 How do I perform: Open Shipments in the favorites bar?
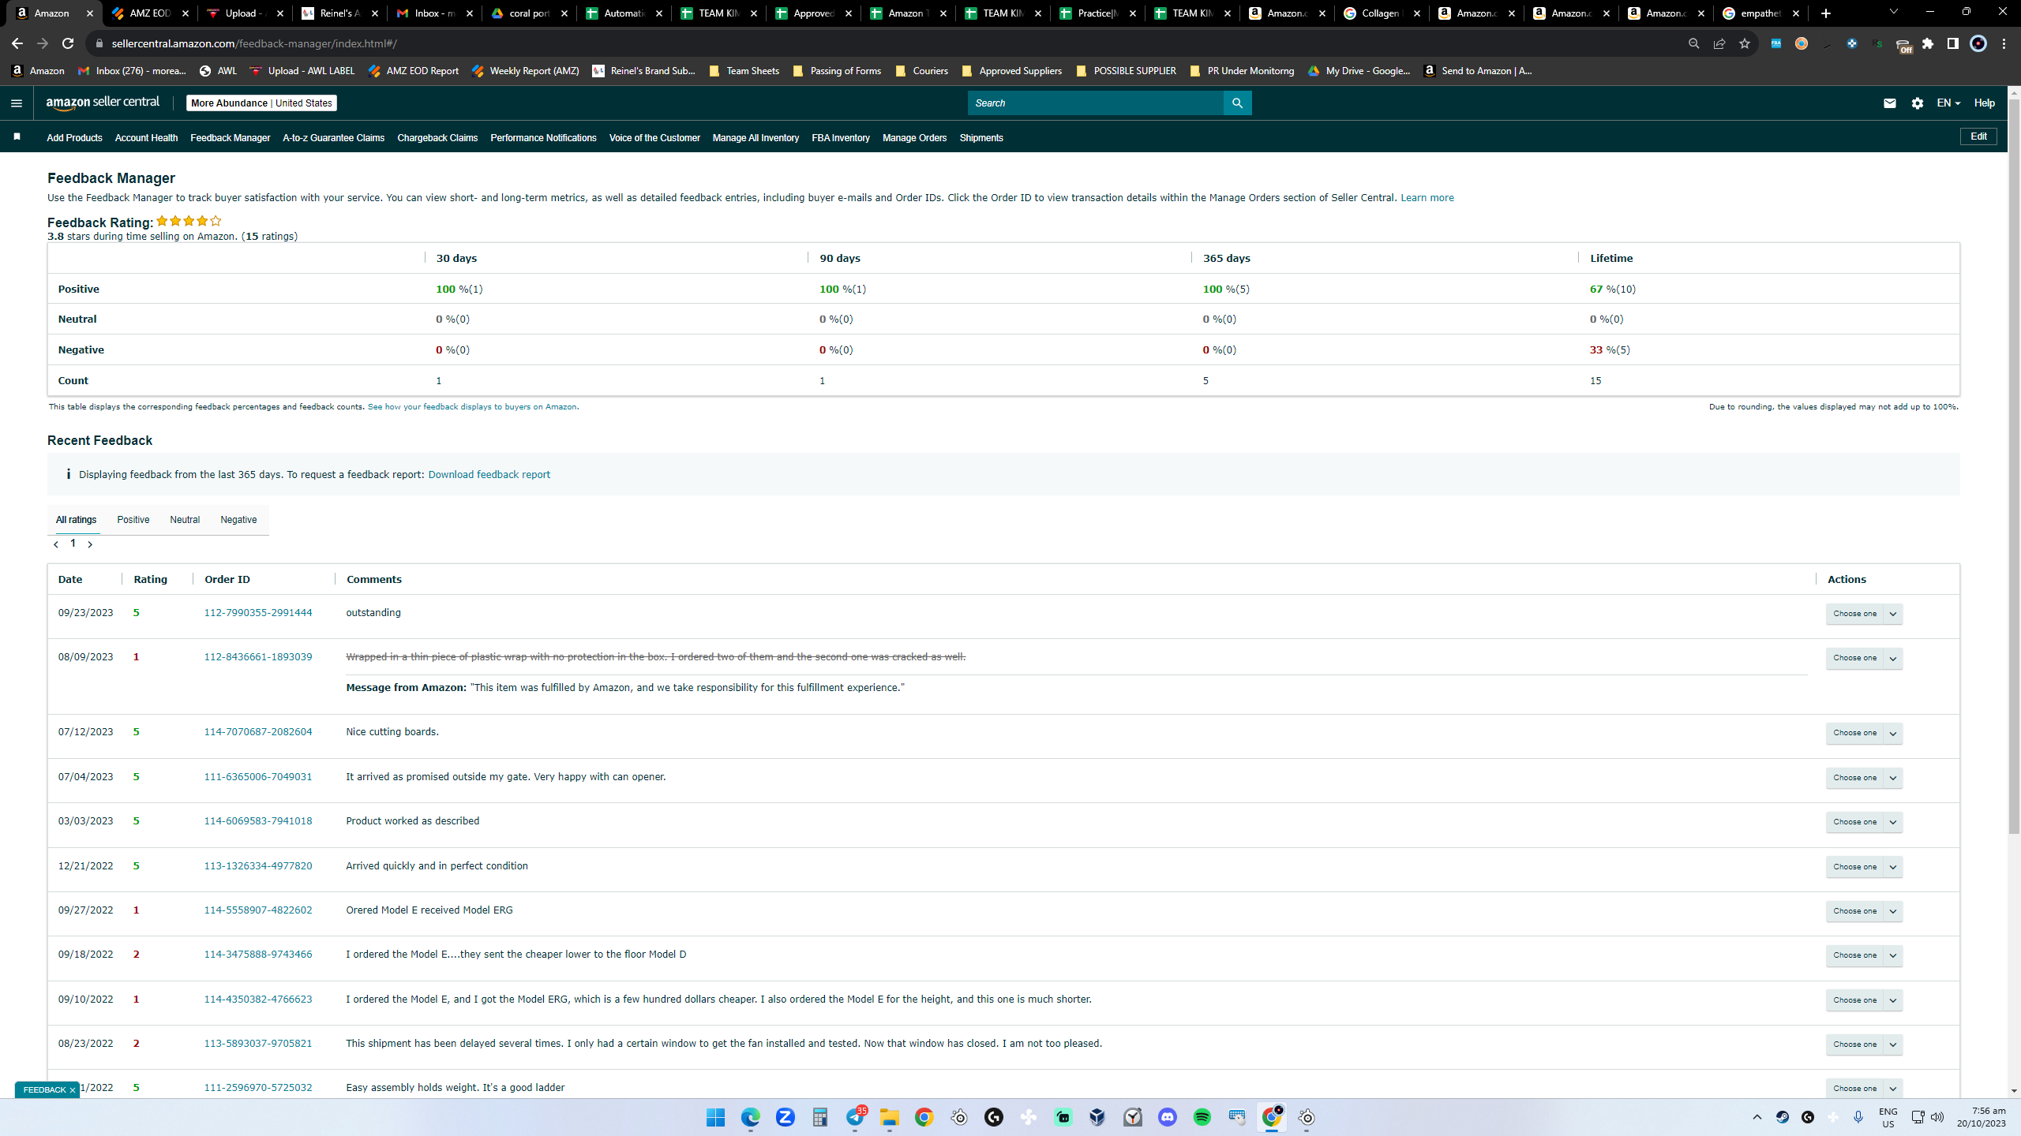(x=981, y=138)
